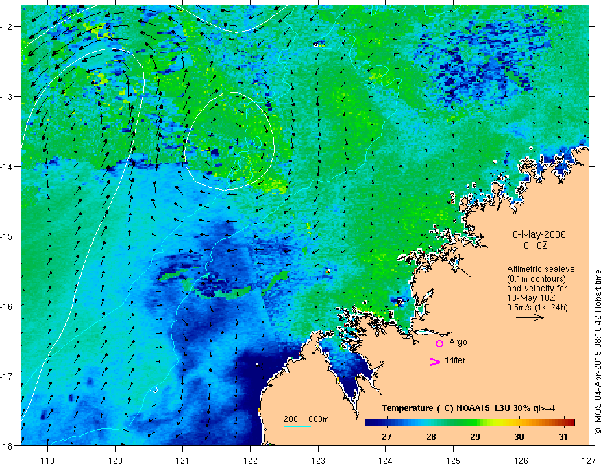603x466 pixels.
Task: Click the '10:18Z' time text
Action: click(532, 245)
